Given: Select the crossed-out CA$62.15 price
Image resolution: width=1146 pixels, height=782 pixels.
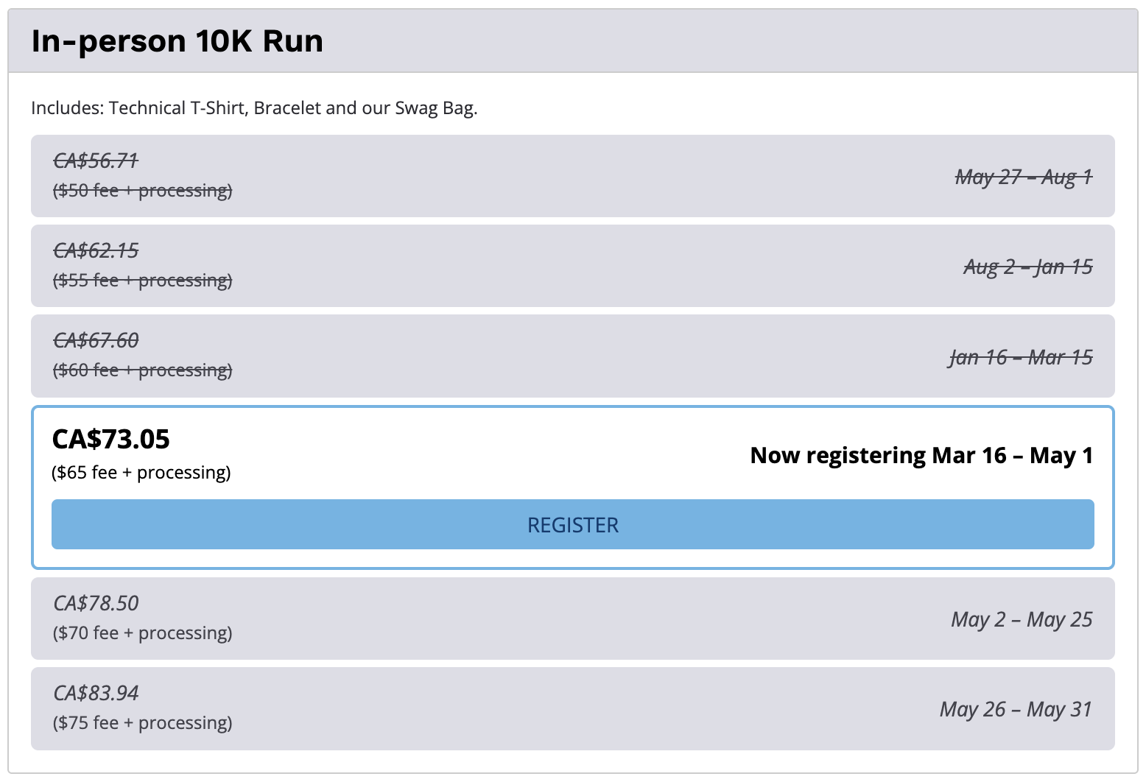Looking at the screenshot, I should click(96, 250).
